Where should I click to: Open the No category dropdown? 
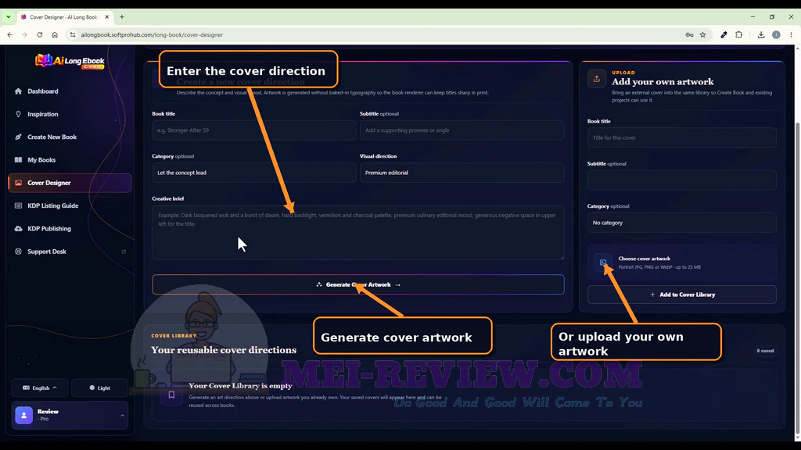tap(682, 223)
